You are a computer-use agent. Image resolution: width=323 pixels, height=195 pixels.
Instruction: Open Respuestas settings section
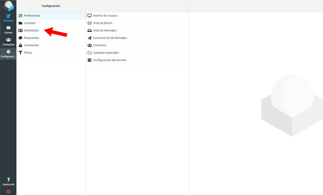(x=51, y=38)
